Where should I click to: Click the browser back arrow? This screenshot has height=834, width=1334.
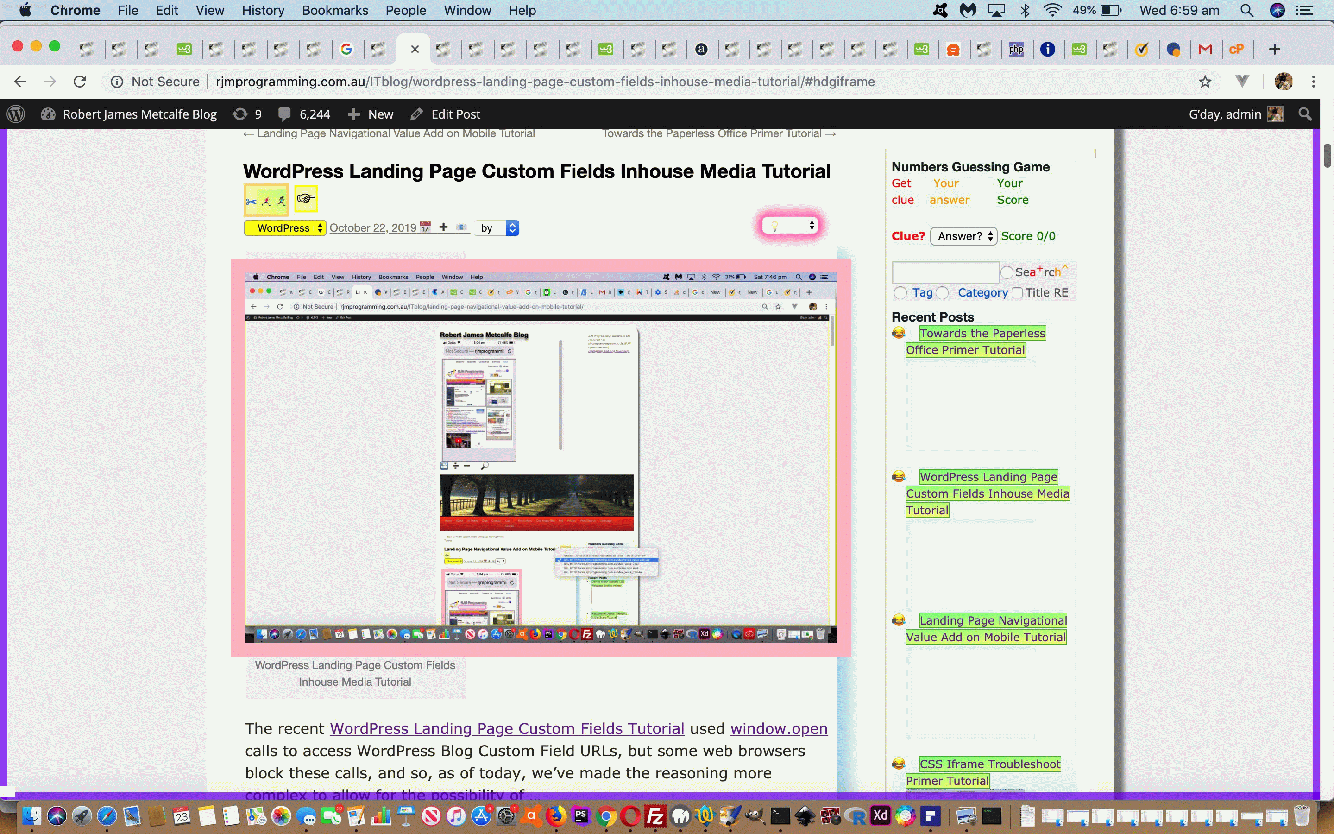click(x=20, y=82)
